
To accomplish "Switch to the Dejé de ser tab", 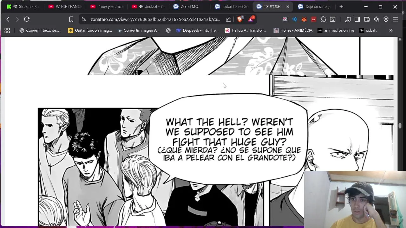I will click(x=314, y=7).
